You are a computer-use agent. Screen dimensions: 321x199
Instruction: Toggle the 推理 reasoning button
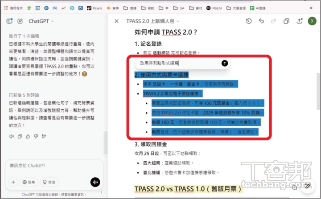pos(49,182)
